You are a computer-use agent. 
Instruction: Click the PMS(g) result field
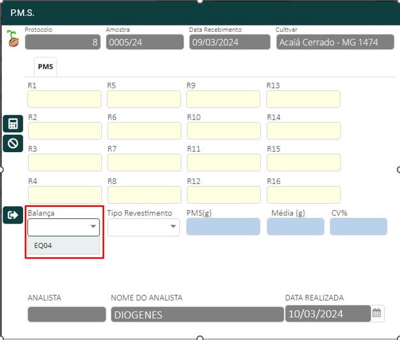tap(223, 227)
